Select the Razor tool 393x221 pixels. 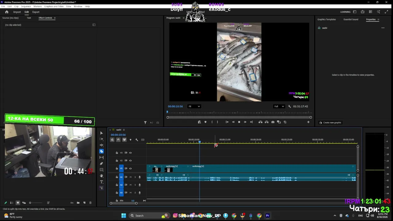pyautogui.click(x=101, y=151)
